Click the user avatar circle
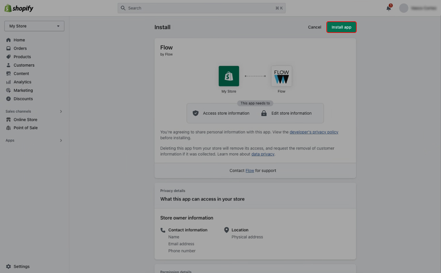The width and height of the screenshot is (441, 273). [404, 8]
